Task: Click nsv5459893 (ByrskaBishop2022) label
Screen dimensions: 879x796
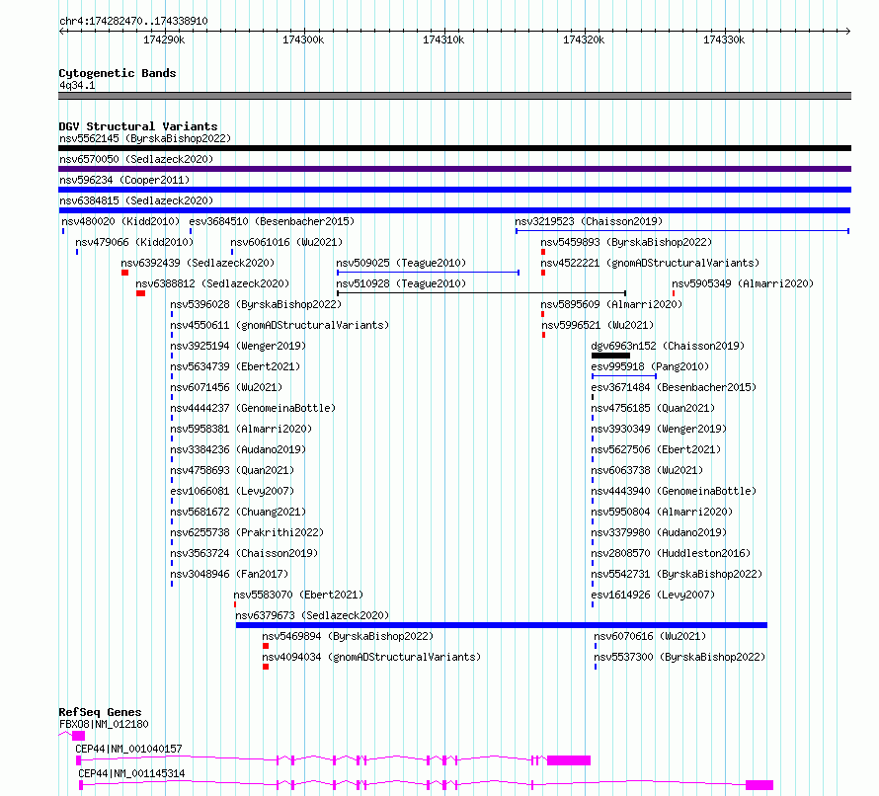Action: [x=626, y=242]
